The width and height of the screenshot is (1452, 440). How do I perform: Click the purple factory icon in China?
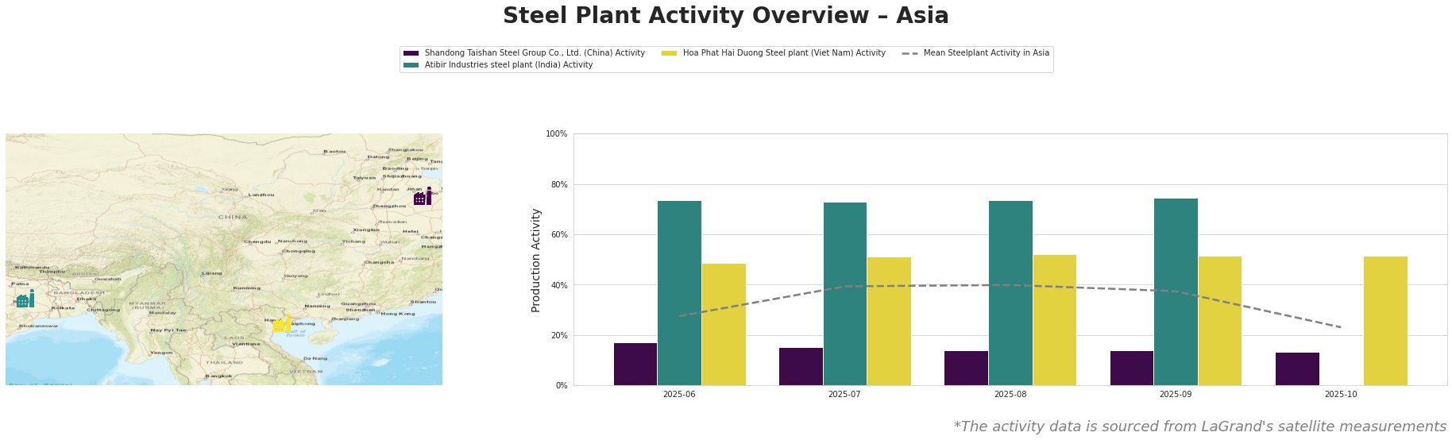[x=423, y=196]
